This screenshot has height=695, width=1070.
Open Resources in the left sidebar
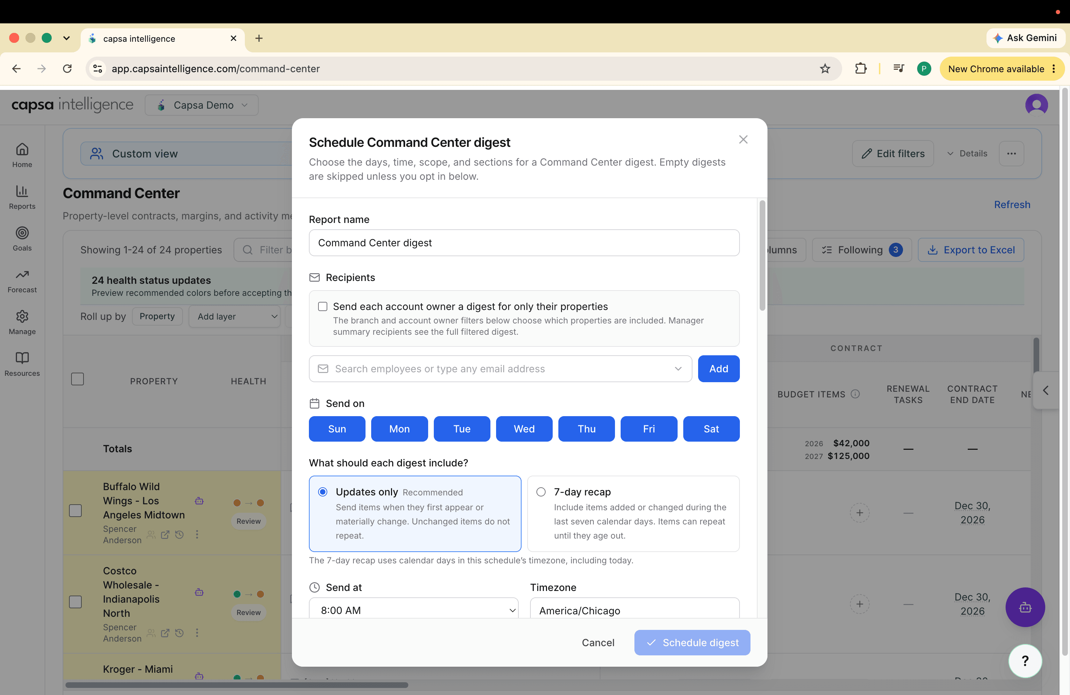point(22,364)
